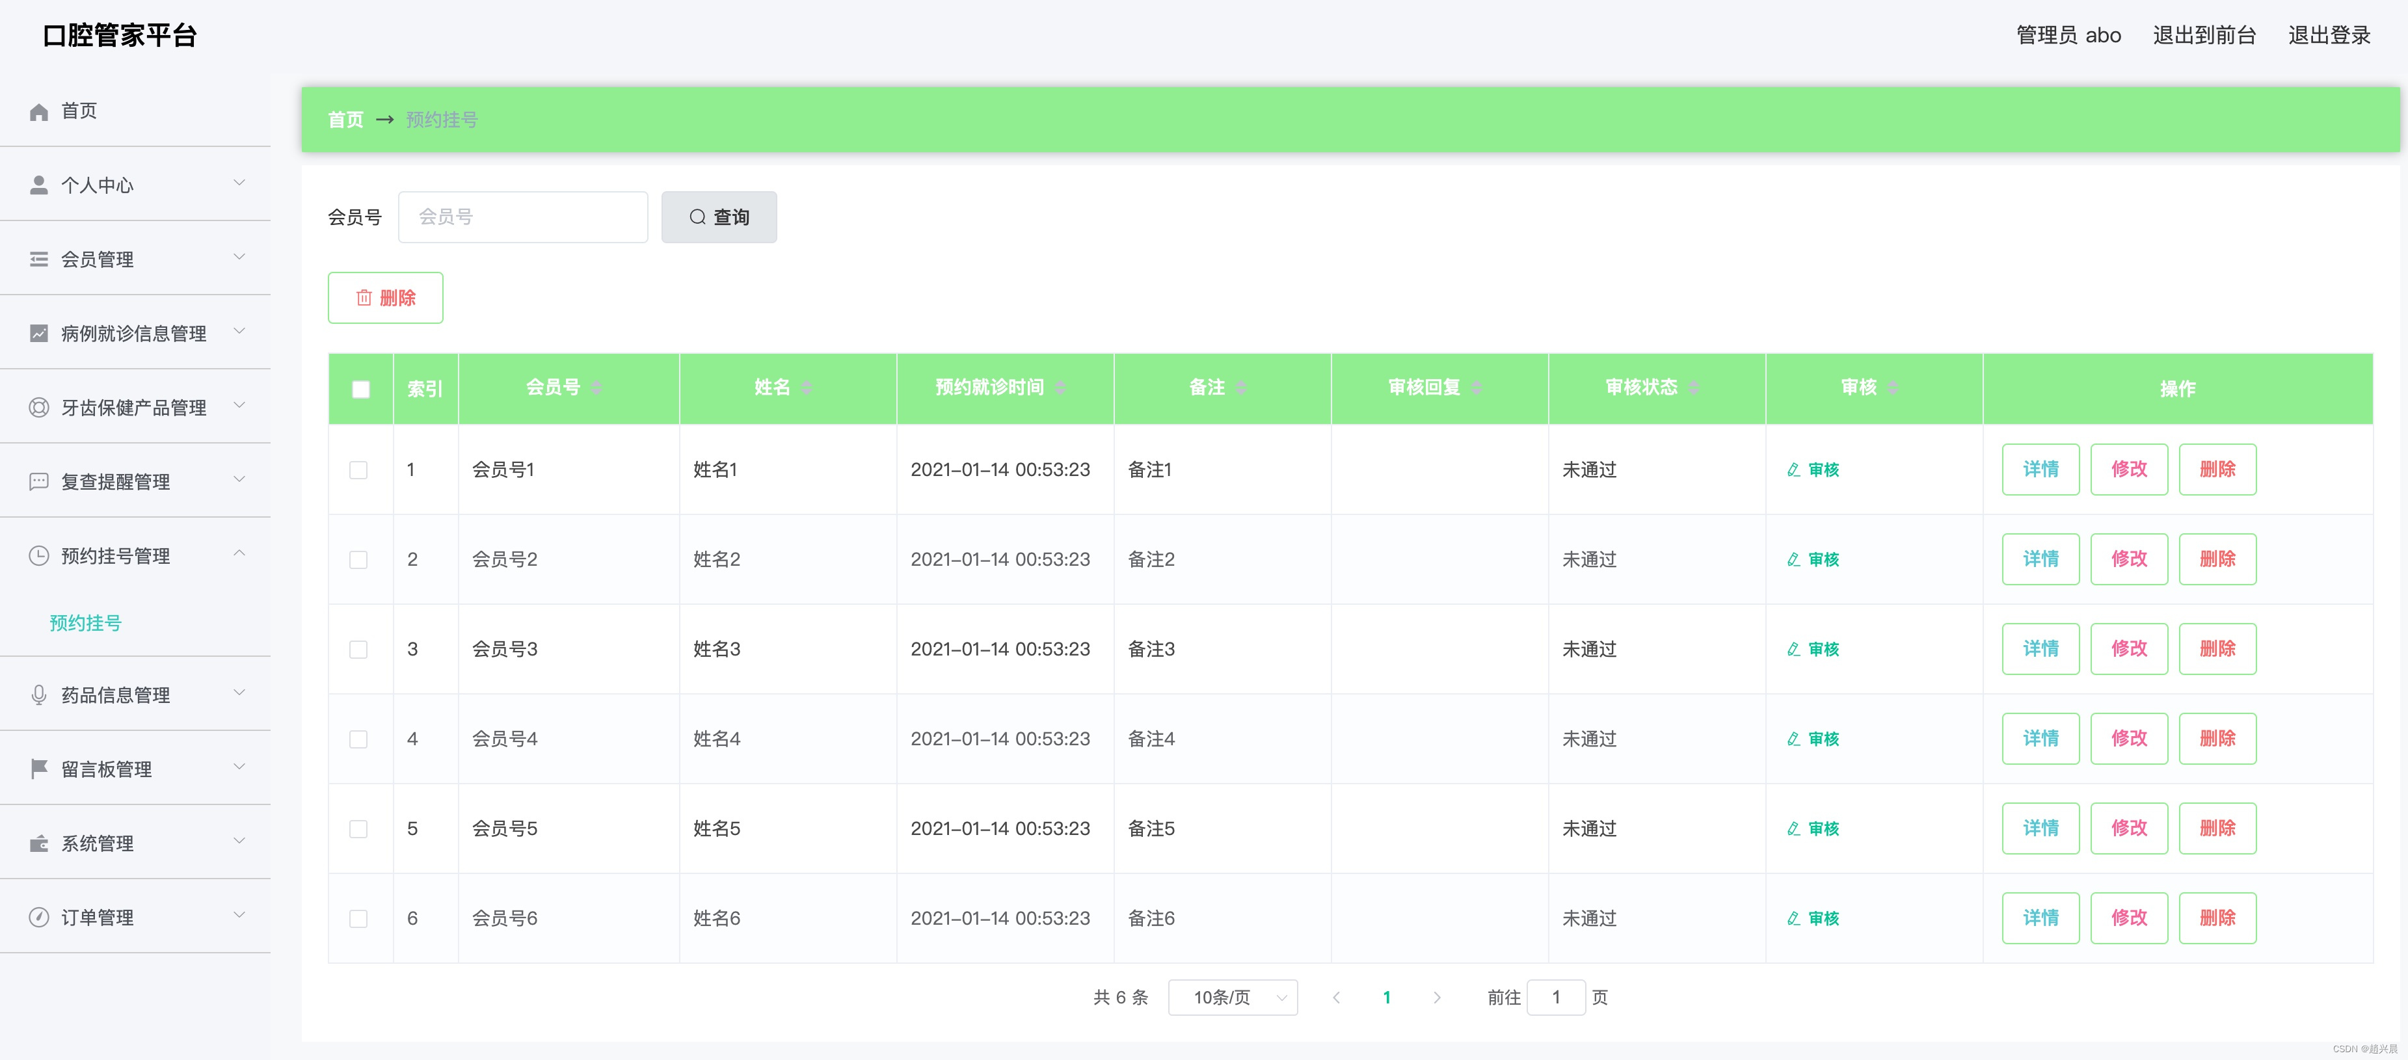Viewport: 2408px width, 1060px height.
Task: Expand 药品信息管理 menu chevron
Action: tap(239, 693)
